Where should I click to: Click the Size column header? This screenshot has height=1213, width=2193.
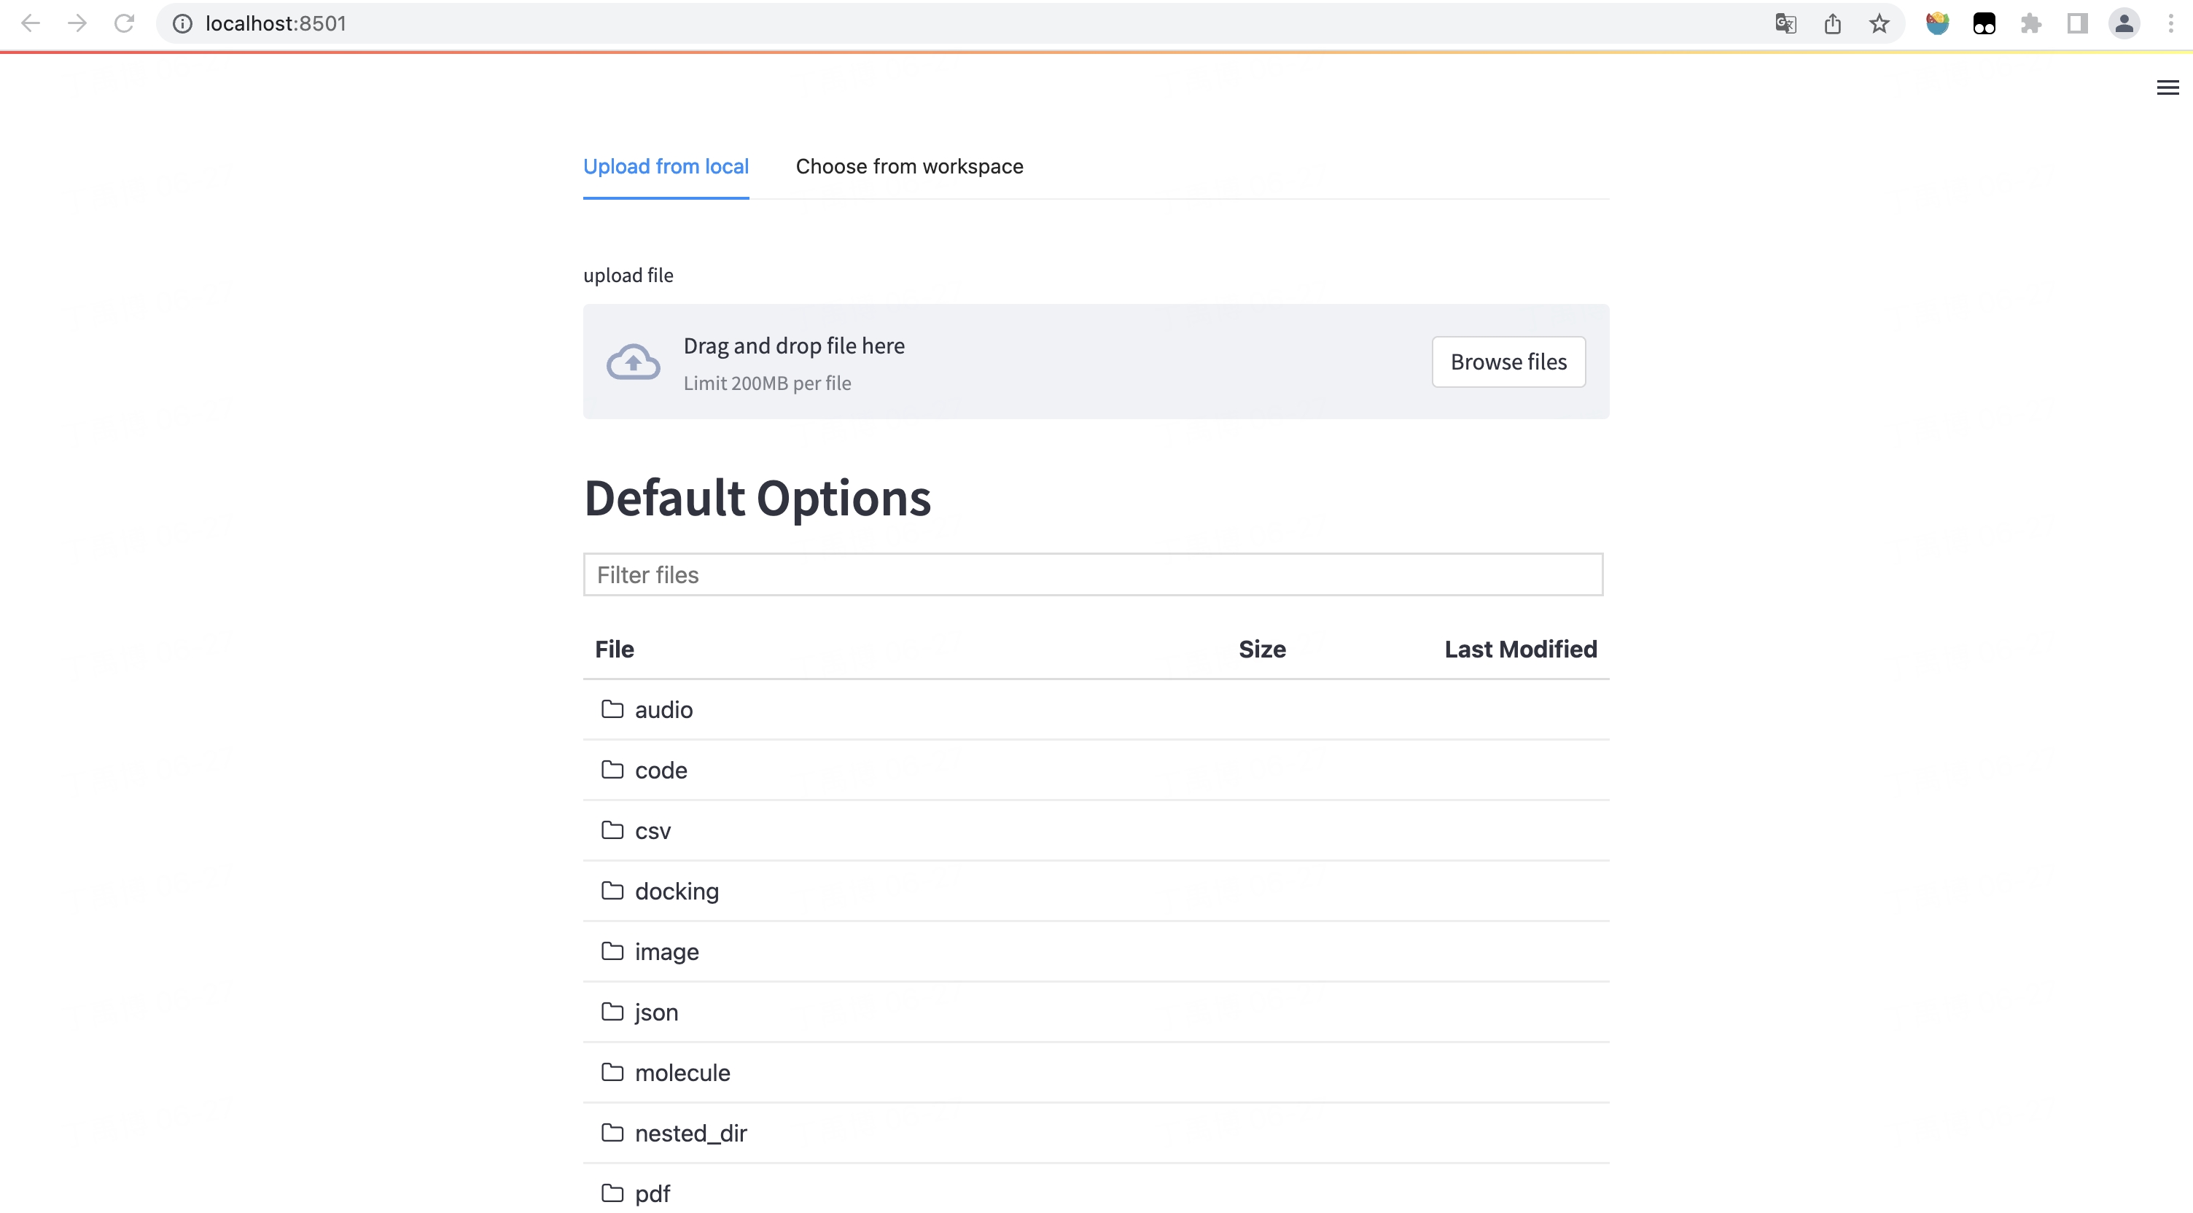click(1262, 649)
